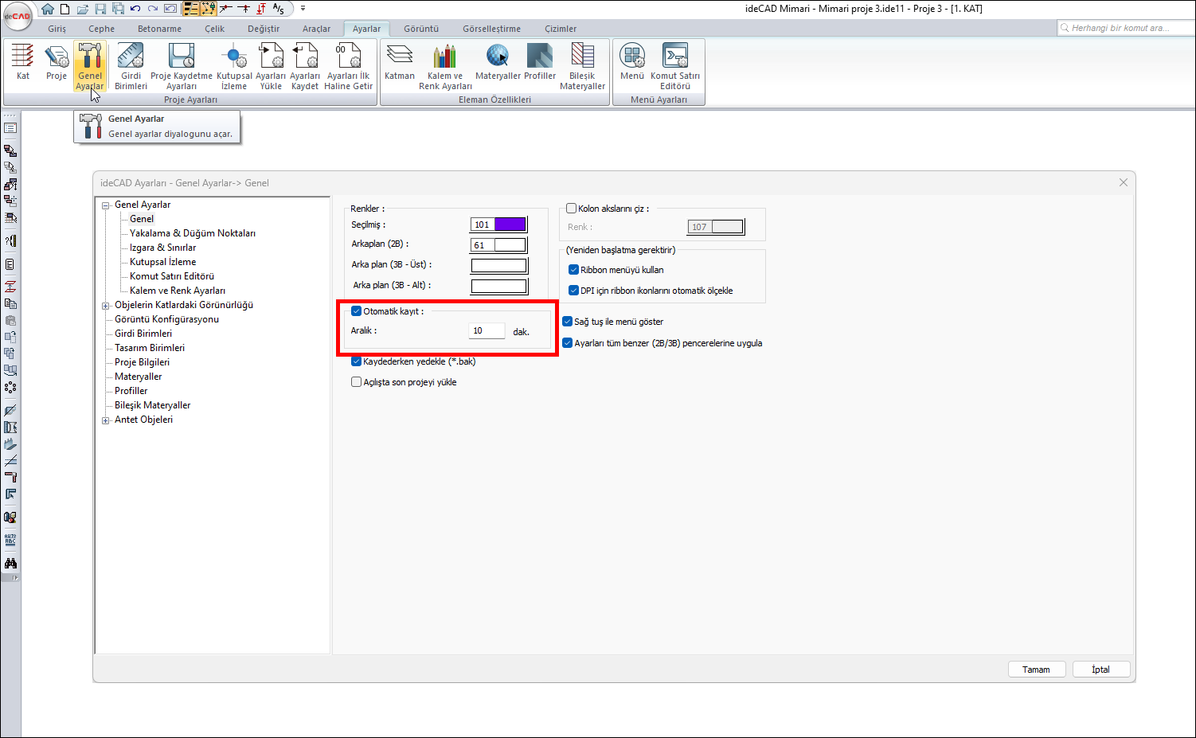Uncheck Sağ tuş ile menü göster
Viewport: 1196px width, 738px height.
coord(568,322)
